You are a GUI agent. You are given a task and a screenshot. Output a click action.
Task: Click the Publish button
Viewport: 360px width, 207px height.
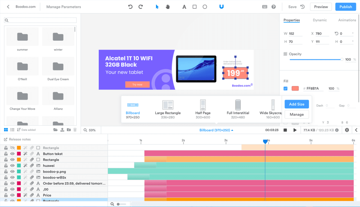[x=346, y=6]
